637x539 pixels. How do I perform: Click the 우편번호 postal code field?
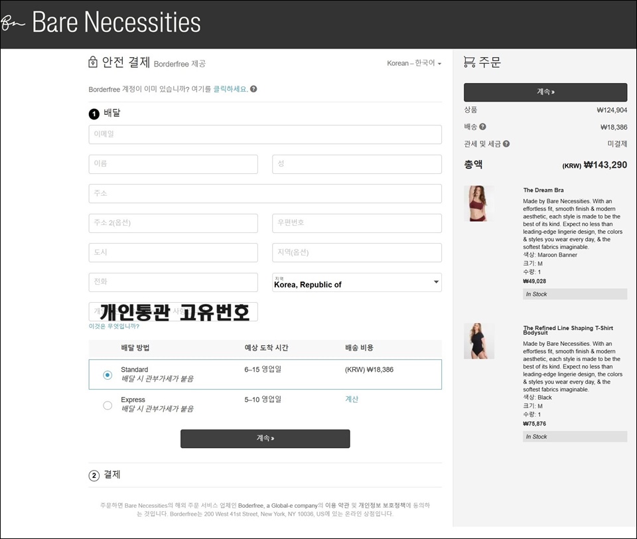point(357,223)
